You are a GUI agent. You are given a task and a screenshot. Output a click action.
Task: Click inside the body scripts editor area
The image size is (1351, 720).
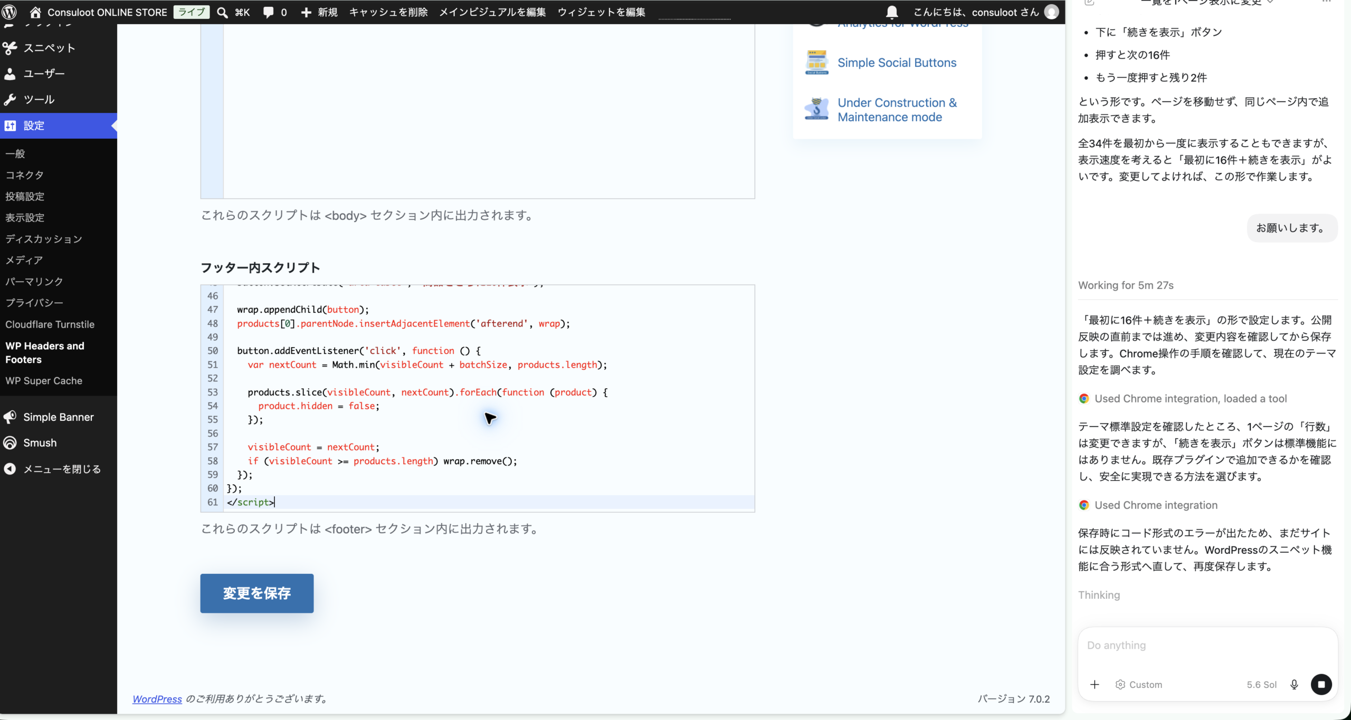pos(489,111)
